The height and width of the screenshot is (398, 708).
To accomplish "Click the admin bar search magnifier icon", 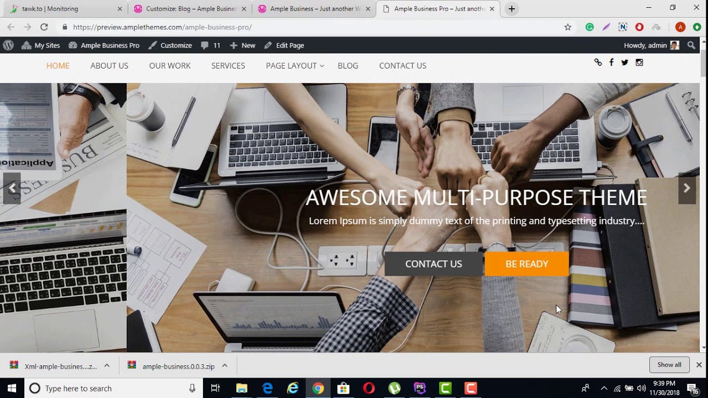I will tap(691, 45).
